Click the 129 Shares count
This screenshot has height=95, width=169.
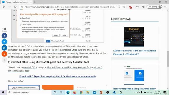4,30
